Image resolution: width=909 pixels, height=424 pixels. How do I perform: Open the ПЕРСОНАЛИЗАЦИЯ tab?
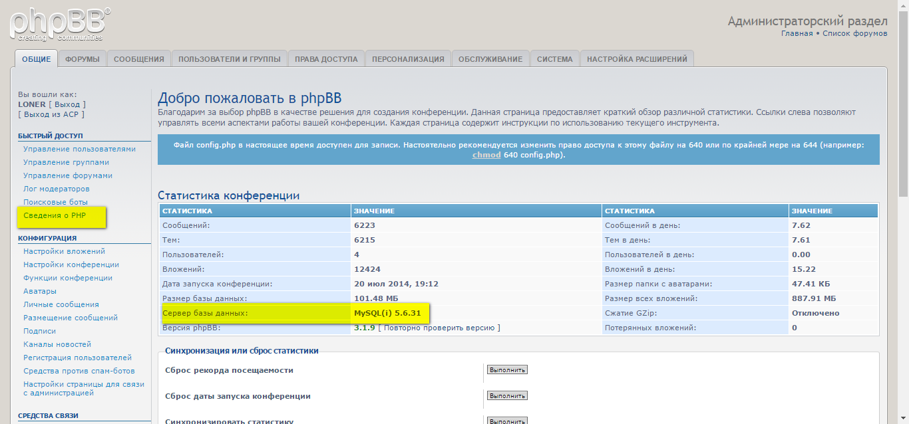[408, 59]
